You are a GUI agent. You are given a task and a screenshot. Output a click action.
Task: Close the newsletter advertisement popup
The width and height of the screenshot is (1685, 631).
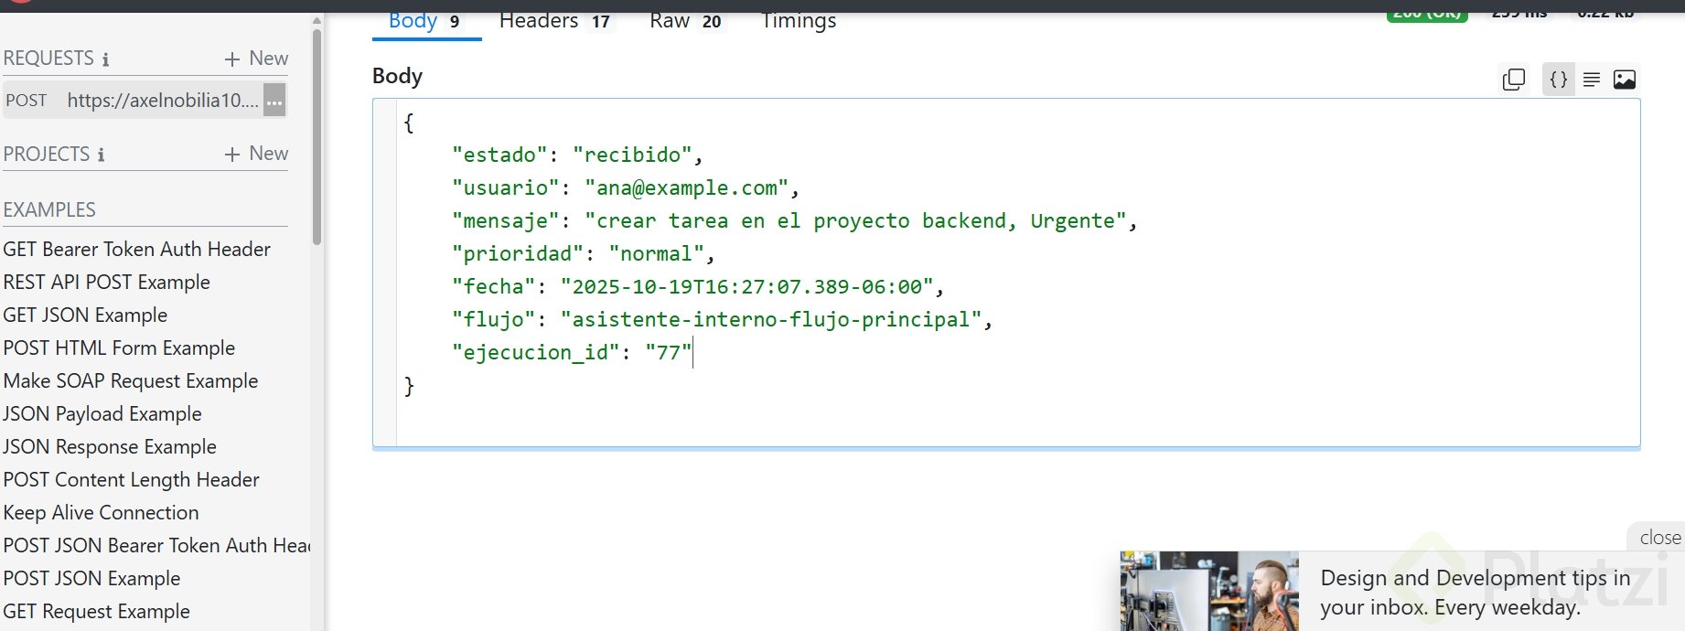pyautogui.click(x=1659, y=538)
